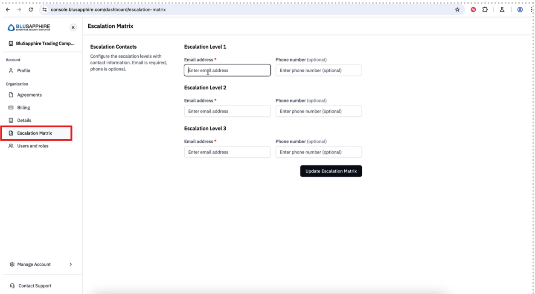Open the Profile menu item
535x294 pixels.
tap(23, 71)
